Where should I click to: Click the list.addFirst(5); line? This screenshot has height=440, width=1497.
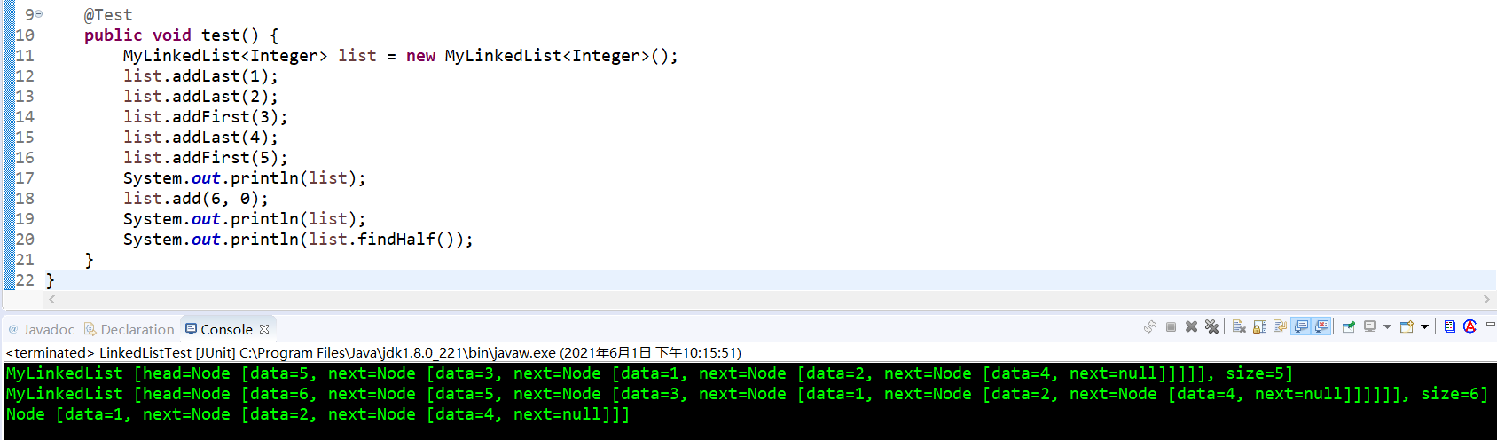coord(205,158)
